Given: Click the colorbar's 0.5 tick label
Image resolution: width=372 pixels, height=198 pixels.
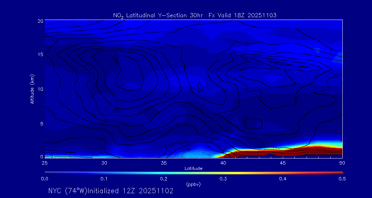Looking at the screenshot, I should click(342, 179).
